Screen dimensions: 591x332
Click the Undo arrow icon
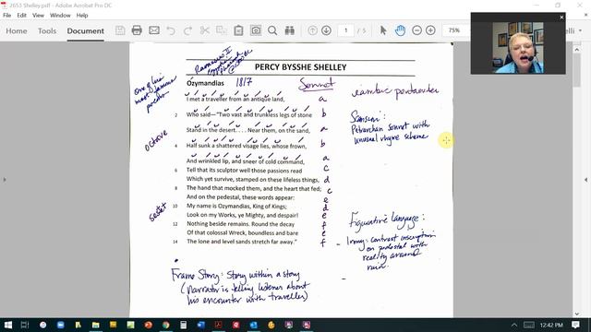pyautogui.click(x=171, y=30)
